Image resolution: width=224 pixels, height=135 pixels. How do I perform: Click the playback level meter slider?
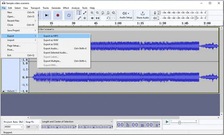(196, 18)
